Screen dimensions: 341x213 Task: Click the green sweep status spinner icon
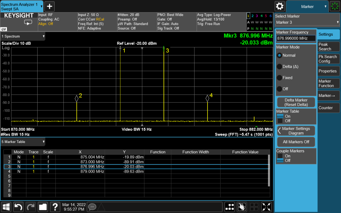point(335,6)
